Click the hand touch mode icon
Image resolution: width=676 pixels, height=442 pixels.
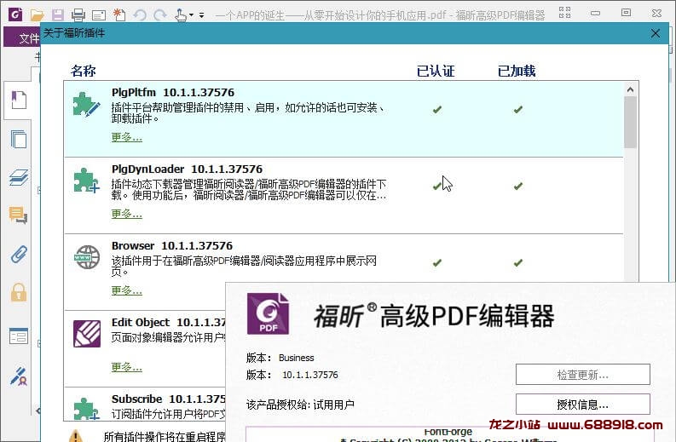tap(180, 15)
